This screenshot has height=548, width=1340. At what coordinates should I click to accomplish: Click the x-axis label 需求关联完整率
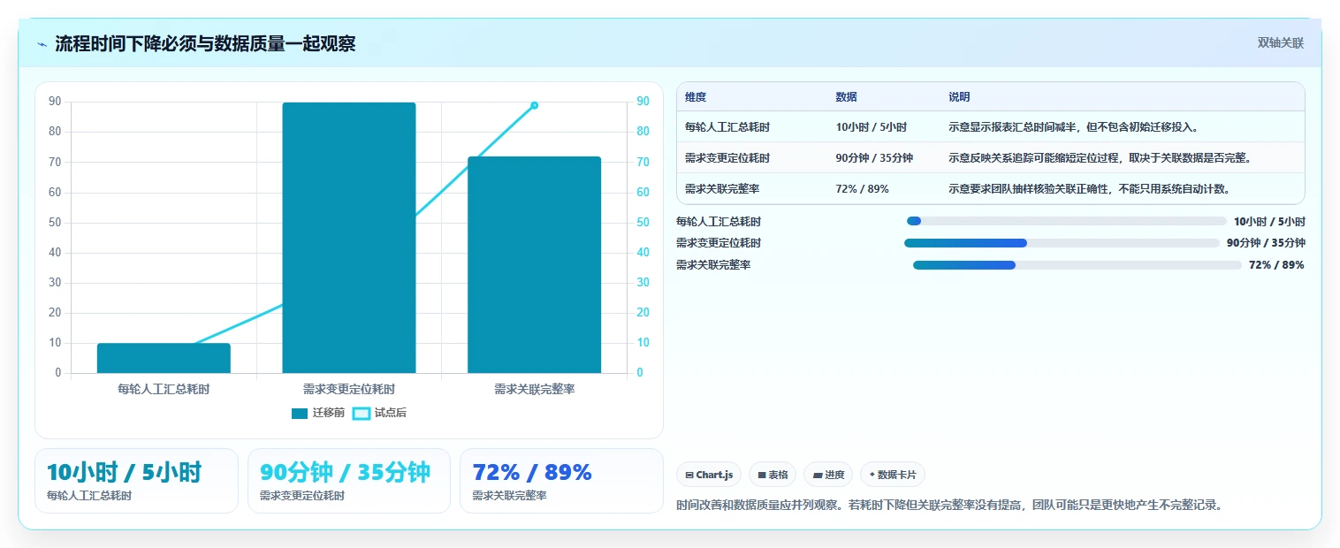pos(535,389)
